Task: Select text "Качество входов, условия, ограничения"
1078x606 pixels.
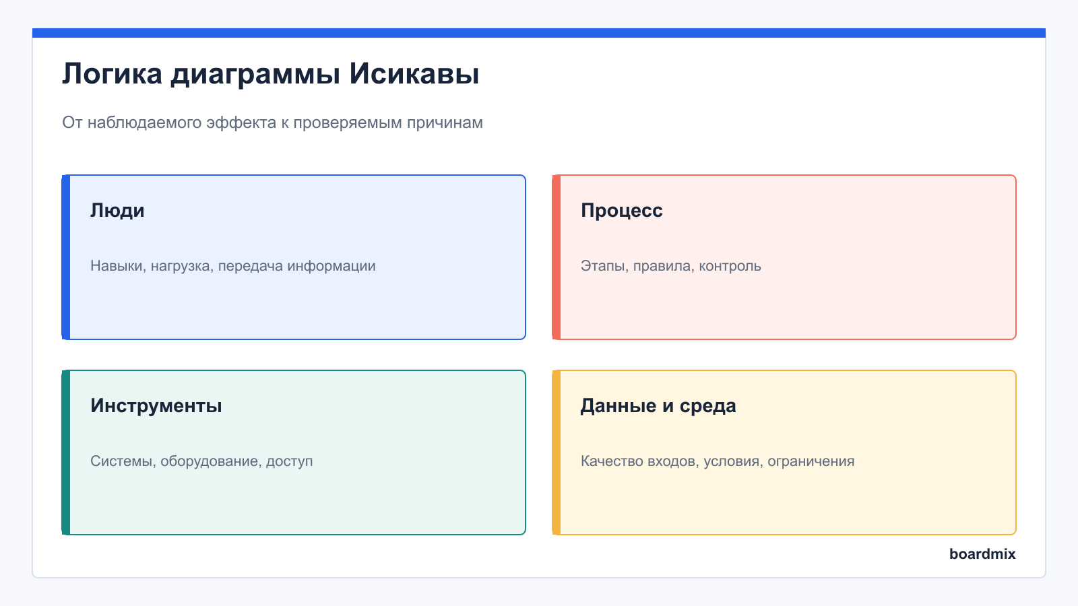Action: pos(718,461)
